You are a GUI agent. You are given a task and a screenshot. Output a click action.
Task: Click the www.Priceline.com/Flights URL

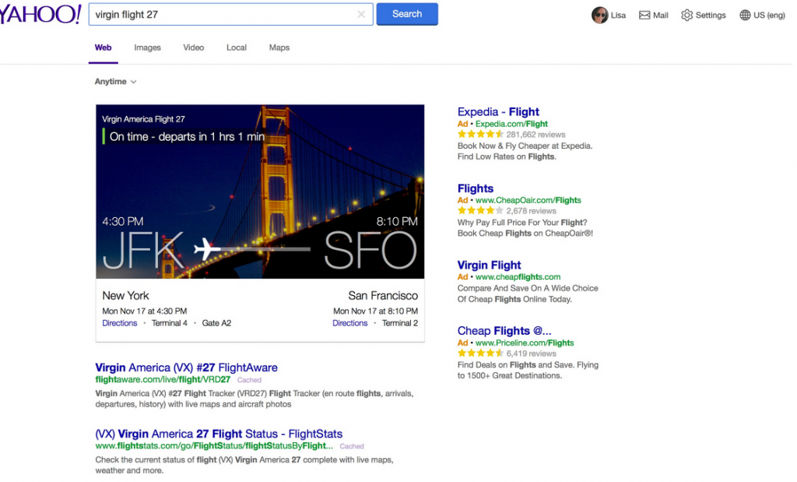525,343
